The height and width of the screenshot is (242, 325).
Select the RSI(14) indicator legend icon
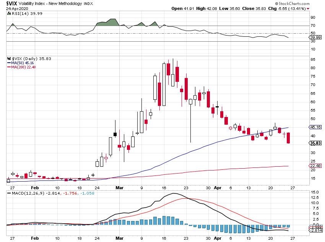8,13
